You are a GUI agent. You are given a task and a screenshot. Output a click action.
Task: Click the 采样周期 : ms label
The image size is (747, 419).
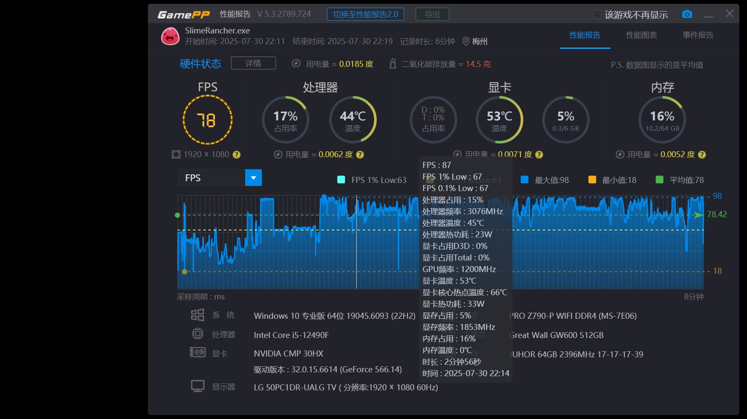click(201, 296)
